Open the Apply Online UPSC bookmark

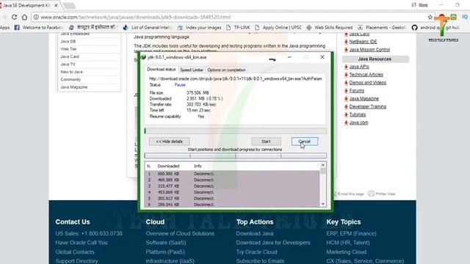[x=278, y=28]
